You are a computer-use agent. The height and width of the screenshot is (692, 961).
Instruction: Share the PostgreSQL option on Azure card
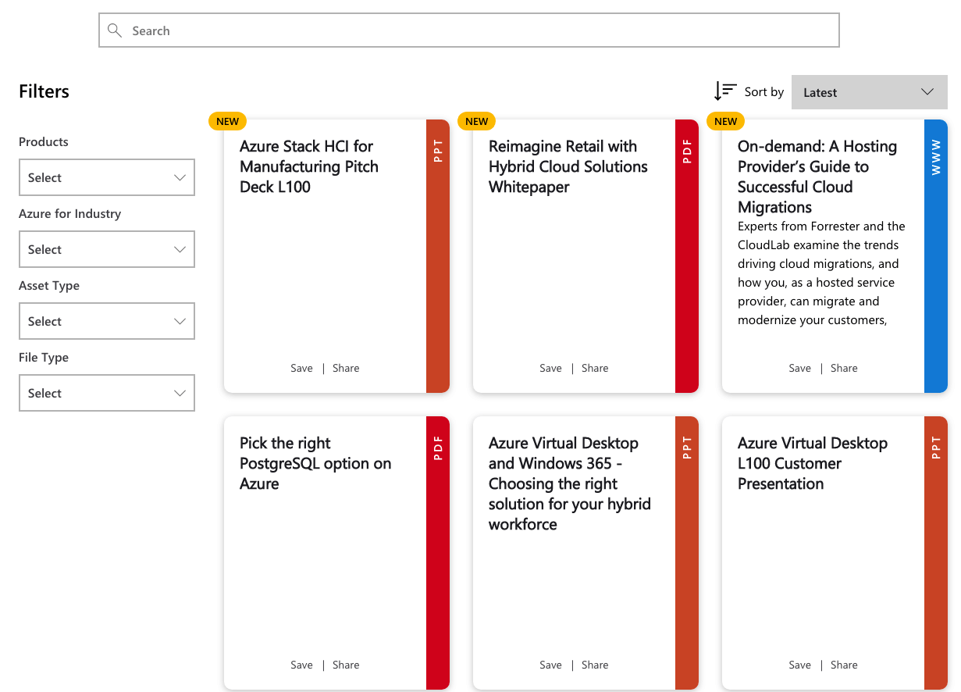pos(346,665)
